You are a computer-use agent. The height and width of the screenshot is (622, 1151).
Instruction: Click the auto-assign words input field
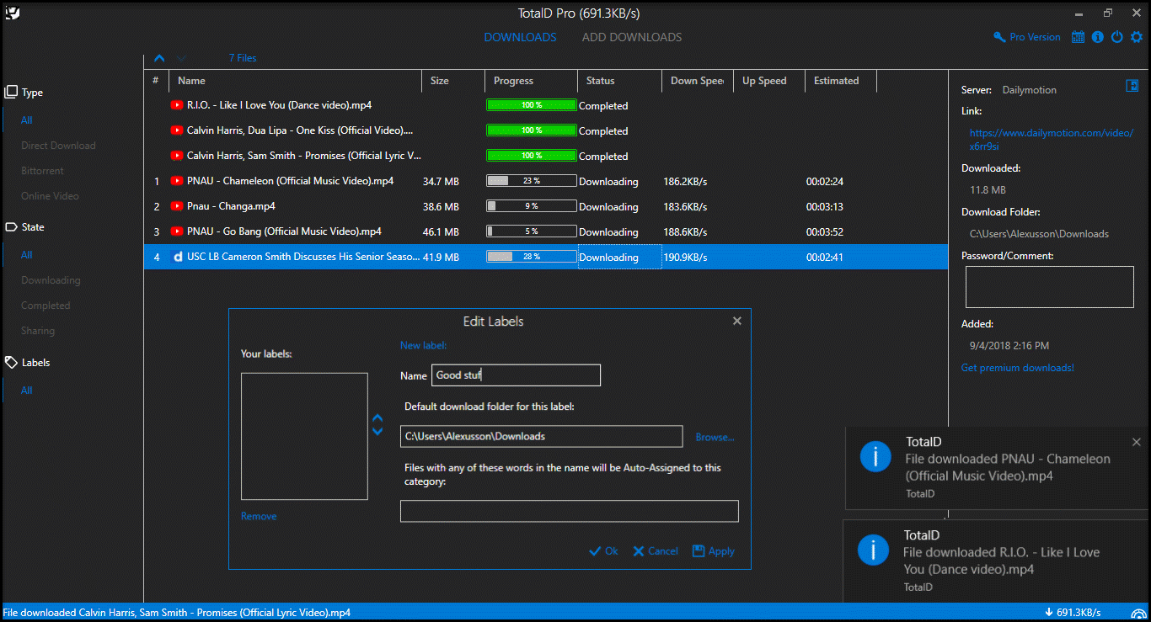point(569,511)
